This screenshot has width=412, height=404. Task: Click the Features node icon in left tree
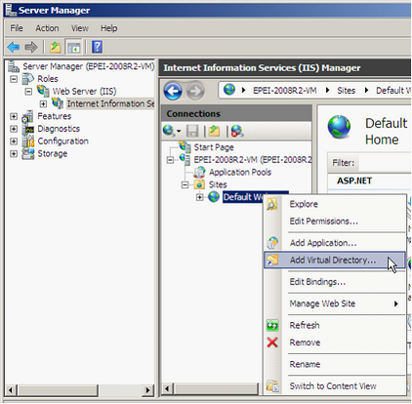click(x=28, y=116)
